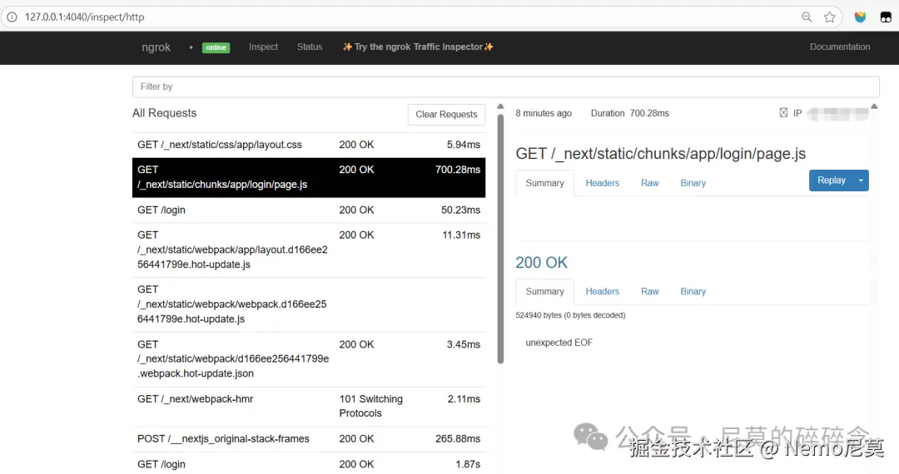Click the 265.88ms duration value

458,438
